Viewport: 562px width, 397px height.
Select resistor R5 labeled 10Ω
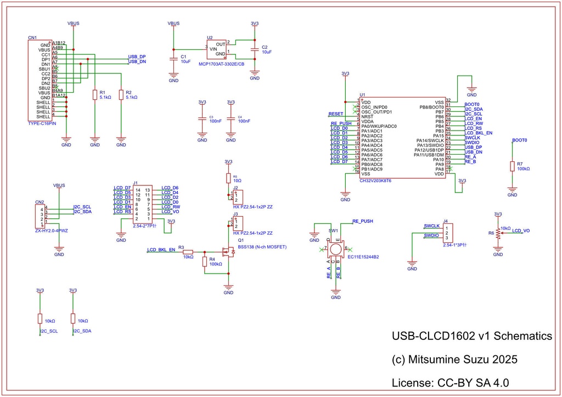click(229, 177)
